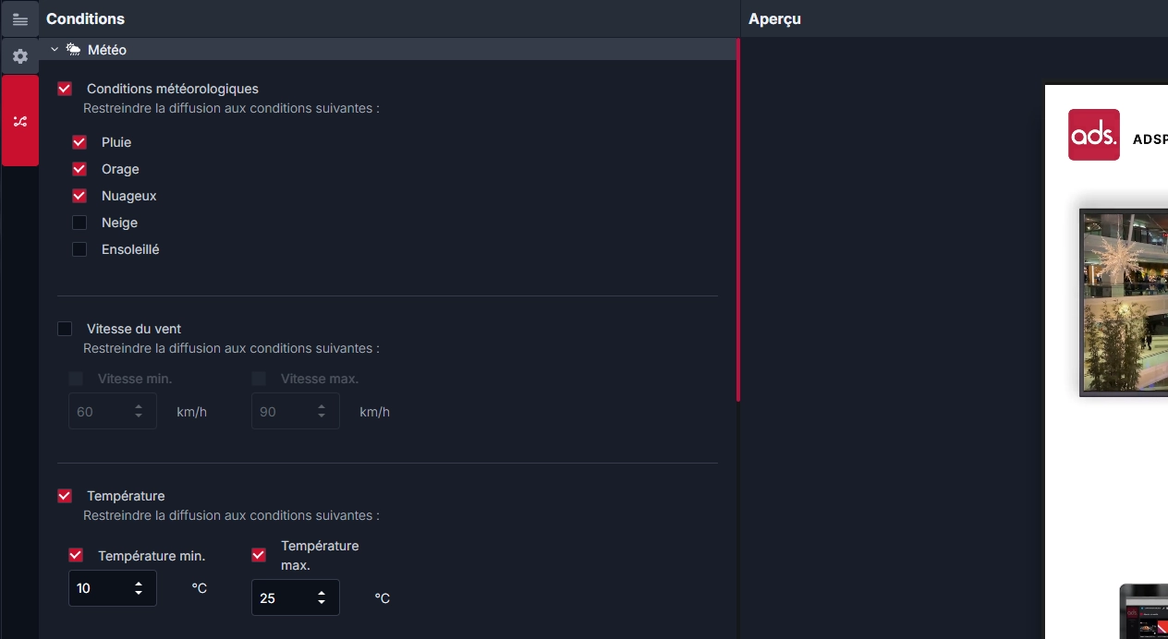This screenshot has width=1168, height=639.
Task: Adjust the Température max. stepper arrows
Action: pyautogui.click(x=322, y=597)
